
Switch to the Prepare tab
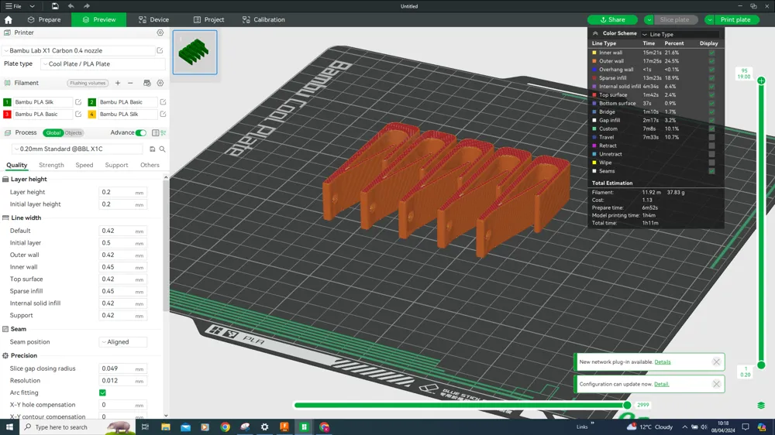click(x=44, y=19)
